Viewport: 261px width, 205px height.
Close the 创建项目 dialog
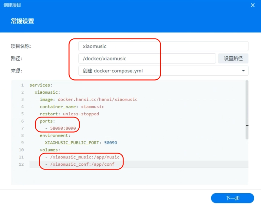pyautogui.click(x=253, y=5)
